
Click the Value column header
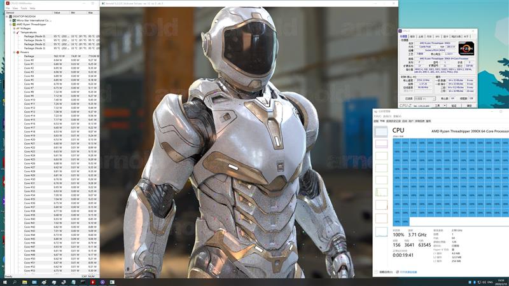tap(57, 12)
